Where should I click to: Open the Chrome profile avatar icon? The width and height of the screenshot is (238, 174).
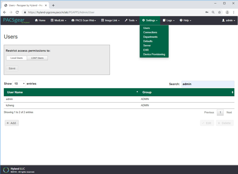pyautogui.click(x=227, y=12)
